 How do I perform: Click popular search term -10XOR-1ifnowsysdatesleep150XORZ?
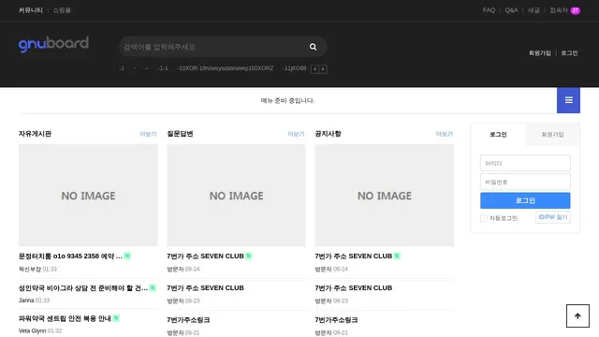(x=225, y=68)
